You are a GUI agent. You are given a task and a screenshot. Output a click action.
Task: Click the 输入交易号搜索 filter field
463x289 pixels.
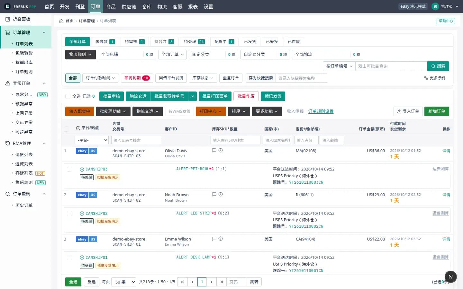click(136, 140)
